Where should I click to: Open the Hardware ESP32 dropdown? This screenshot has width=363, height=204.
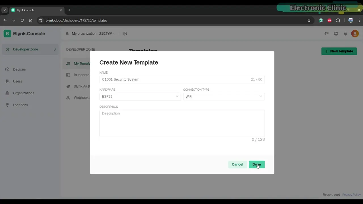click(140, 96)
